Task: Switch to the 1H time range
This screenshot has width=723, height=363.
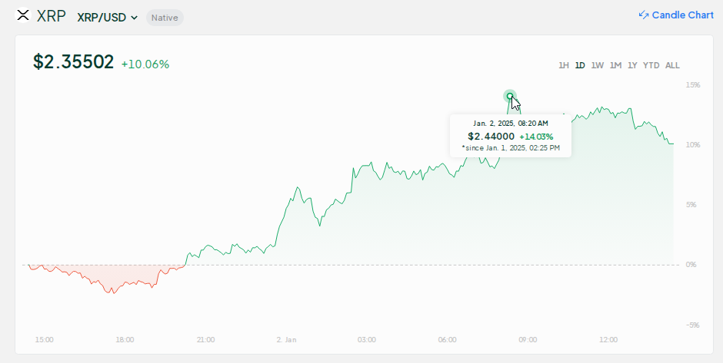Action: (564, 65)
